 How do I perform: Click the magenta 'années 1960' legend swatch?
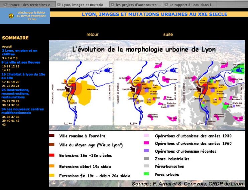146,143
